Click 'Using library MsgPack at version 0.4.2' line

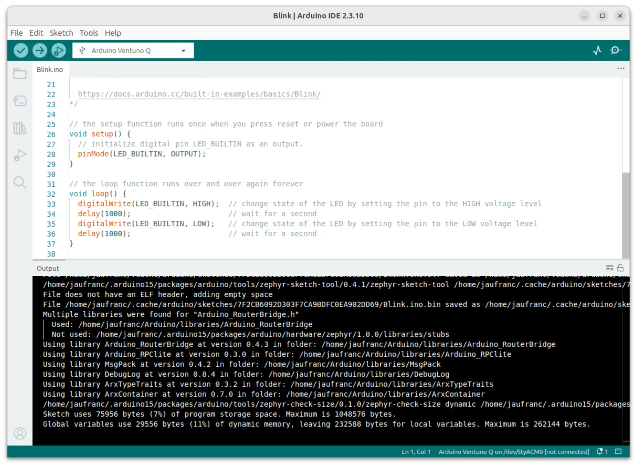tap(242, 364)
